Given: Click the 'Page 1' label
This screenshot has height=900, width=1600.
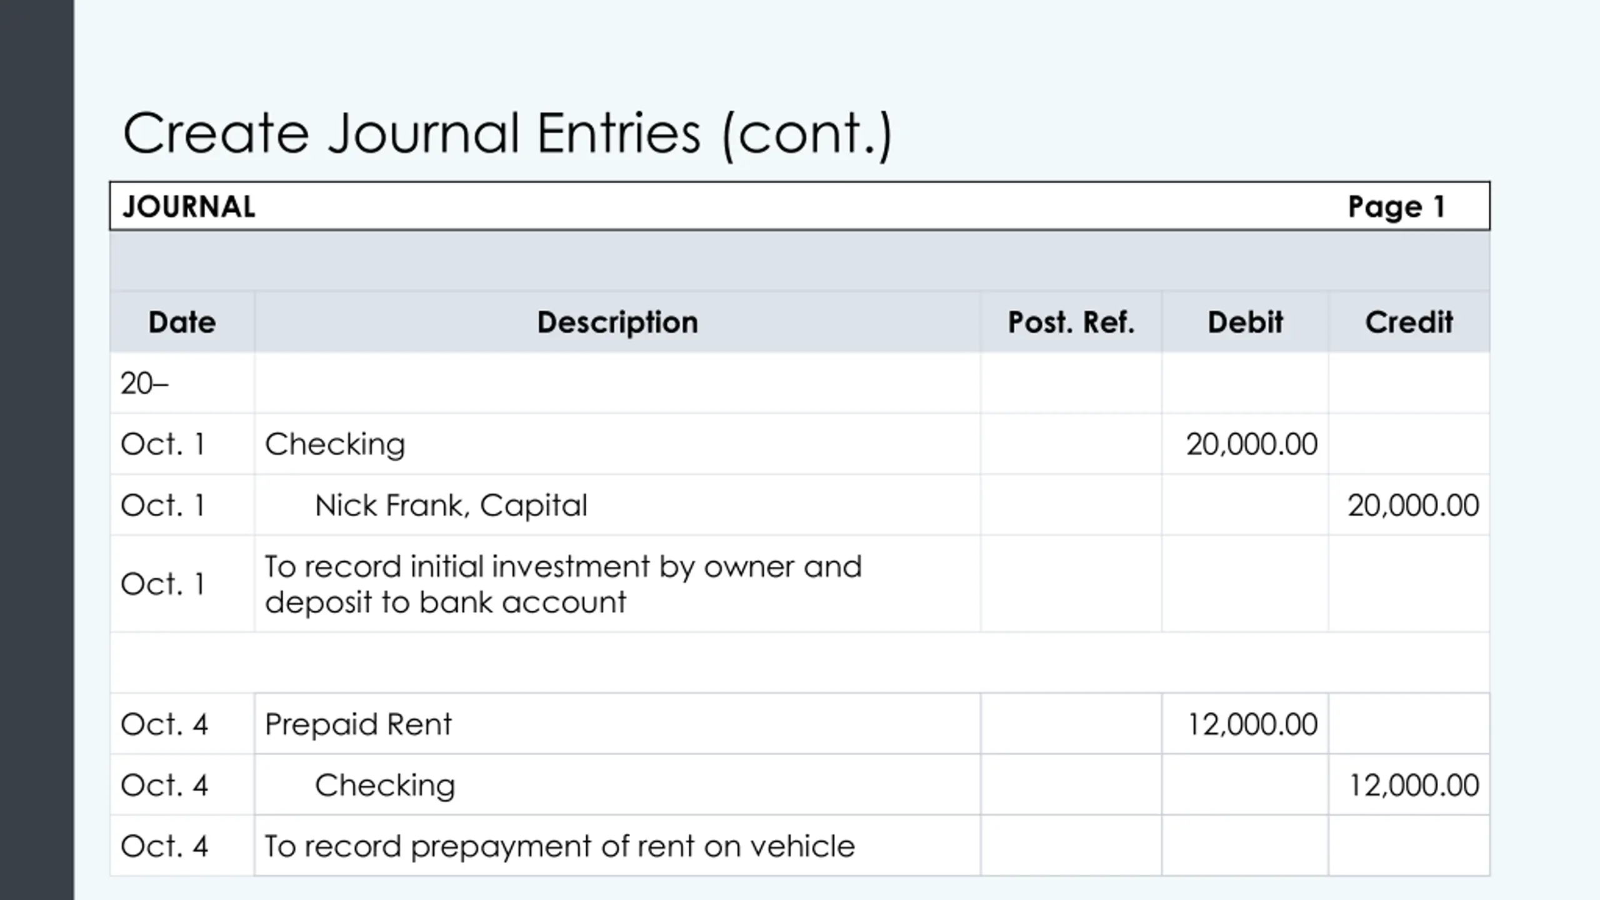Looking at the screenshot, I should click(1397, 207).
